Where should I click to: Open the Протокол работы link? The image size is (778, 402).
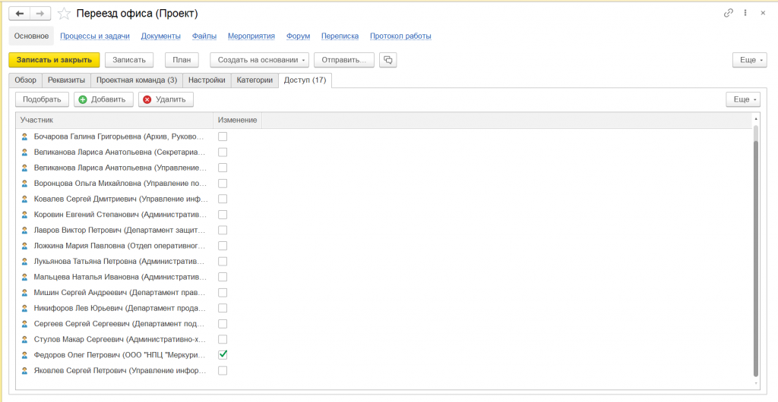tap(400, 36)
